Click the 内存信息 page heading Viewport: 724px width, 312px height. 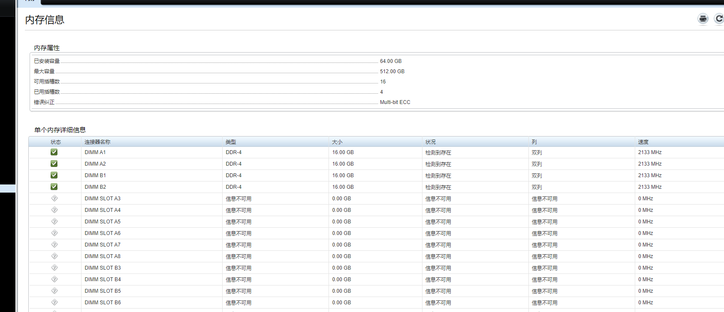point(45,20)
